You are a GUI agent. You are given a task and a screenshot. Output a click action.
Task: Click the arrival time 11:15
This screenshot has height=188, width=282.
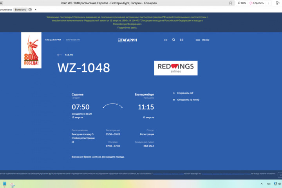pos(146,107)
